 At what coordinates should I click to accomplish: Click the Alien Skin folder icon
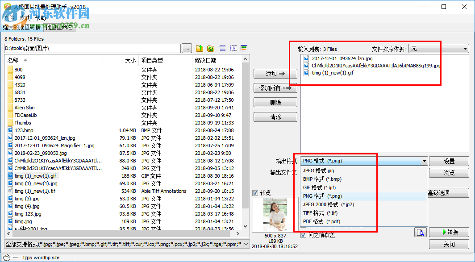click(10, 108)
